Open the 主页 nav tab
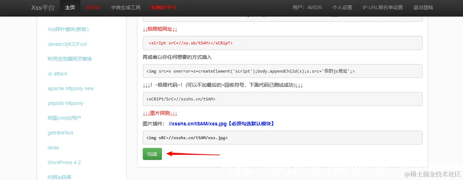463x180 pixels. pos(70,7)
